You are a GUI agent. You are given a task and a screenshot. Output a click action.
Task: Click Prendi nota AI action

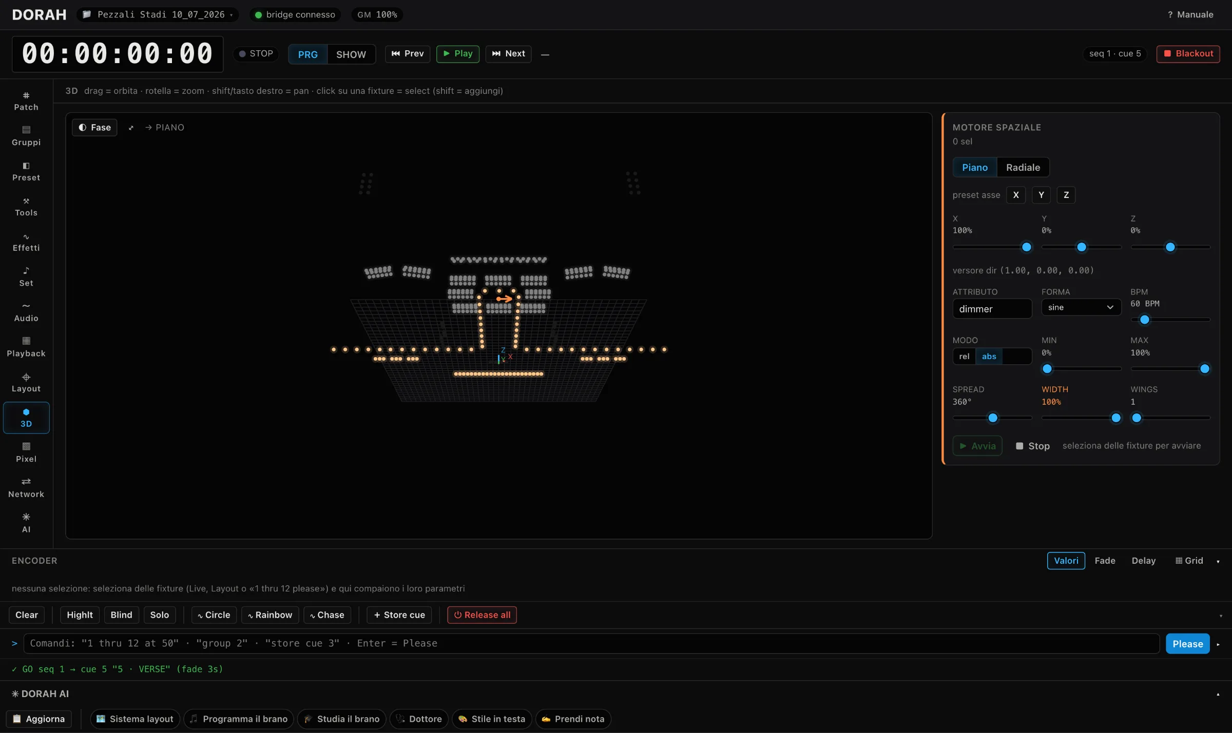pos(573,719)
